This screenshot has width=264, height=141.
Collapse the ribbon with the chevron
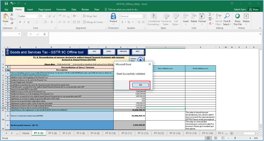click(x=260, y=28)
